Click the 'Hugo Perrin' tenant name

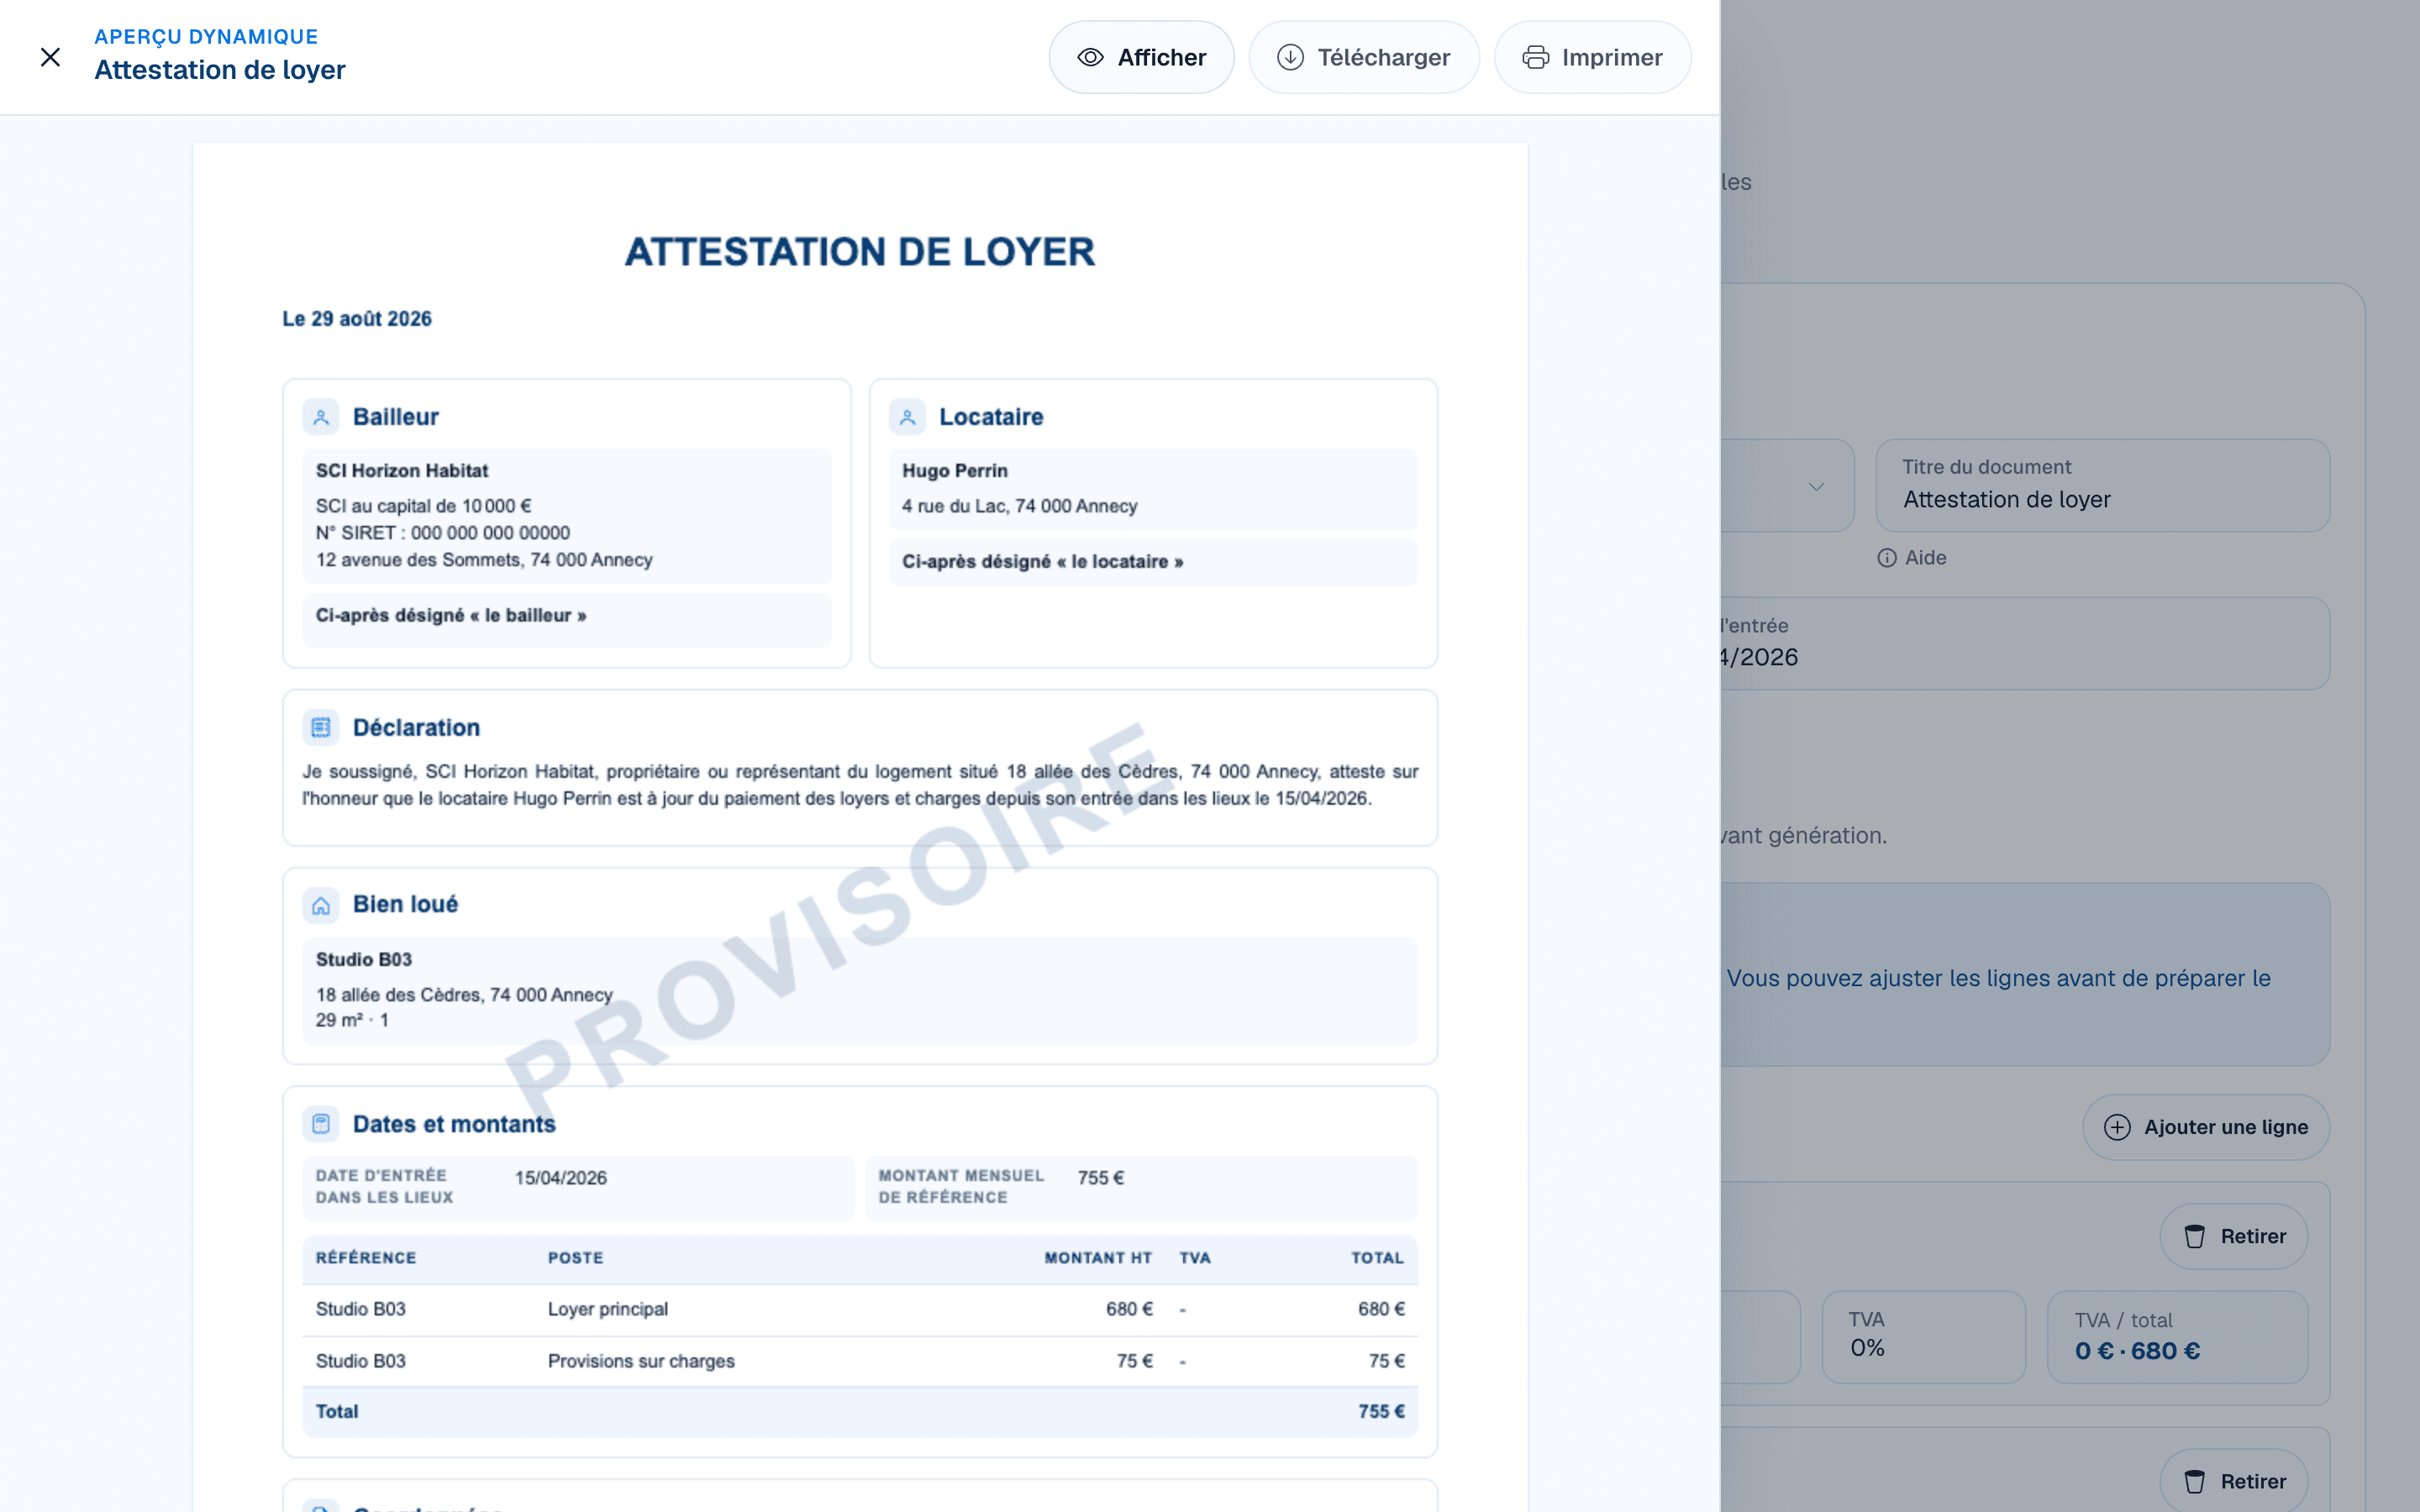955,471
